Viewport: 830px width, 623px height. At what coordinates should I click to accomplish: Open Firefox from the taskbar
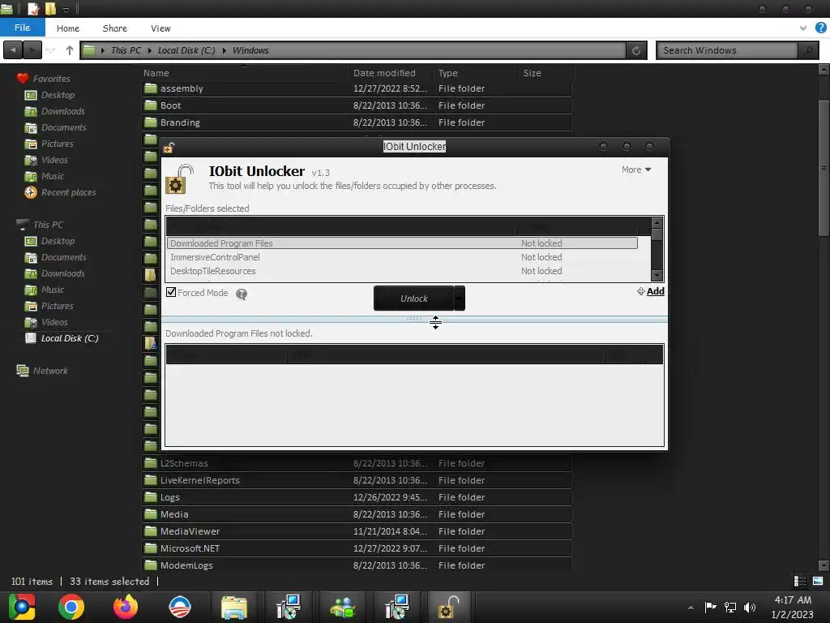click(126, 607)
